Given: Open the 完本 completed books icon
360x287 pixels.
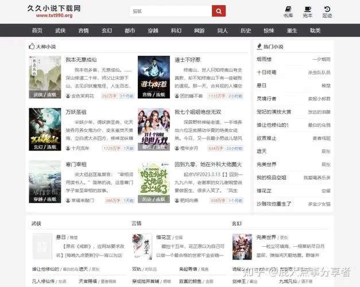Looking at the screenshot, I should pos(307,12).
